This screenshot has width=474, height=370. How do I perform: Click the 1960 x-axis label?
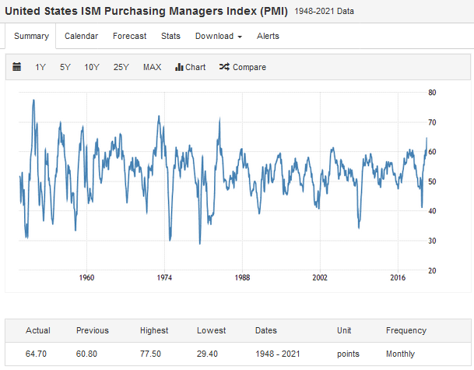pos(86,277)
